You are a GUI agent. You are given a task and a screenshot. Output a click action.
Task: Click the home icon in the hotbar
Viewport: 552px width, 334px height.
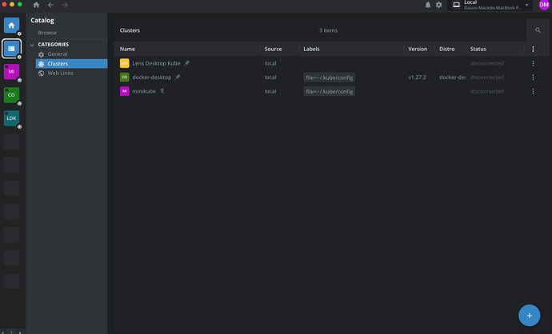point(11,26)
